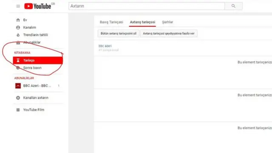Click the Trendlərin təhlili flame icon
The width and height of the screenshot is (272, 153).
point(18,35)
